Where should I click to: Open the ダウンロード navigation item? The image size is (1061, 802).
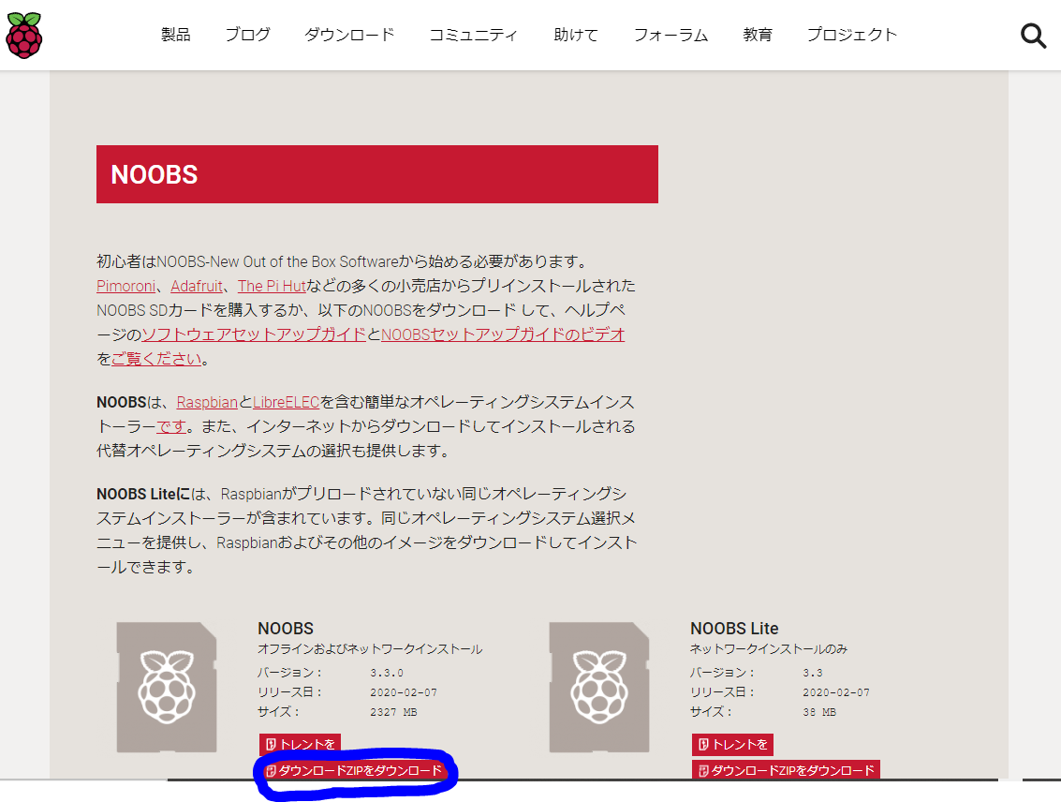click(349, 35)
